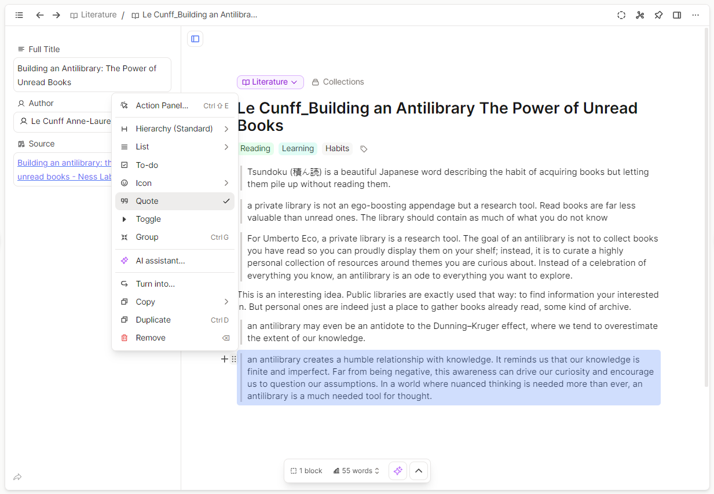Open the graph view icon
Viewport: 714px width, 494px height.
[640, 15]
